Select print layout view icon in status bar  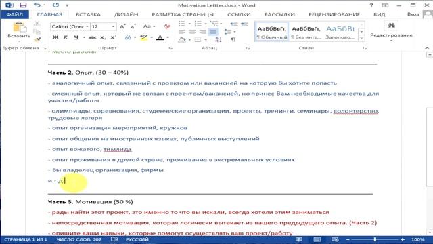[x=317, y=239]
